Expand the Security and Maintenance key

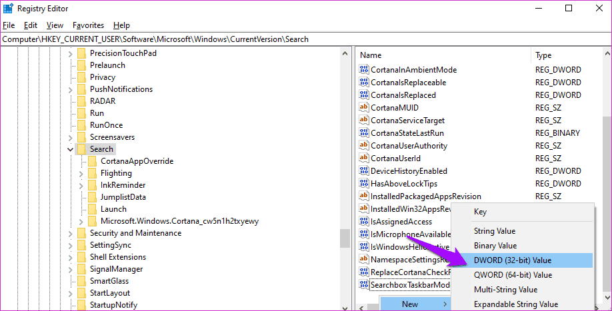pyautogui.click(x=70, y=234)
